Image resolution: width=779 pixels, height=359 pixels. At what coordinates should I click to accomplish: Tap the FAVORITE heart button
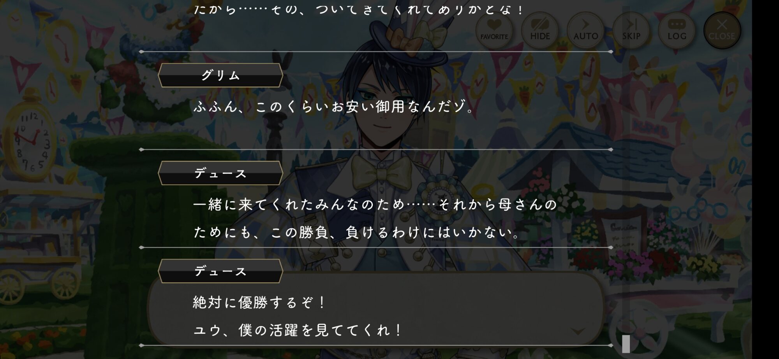click(494, 30)
